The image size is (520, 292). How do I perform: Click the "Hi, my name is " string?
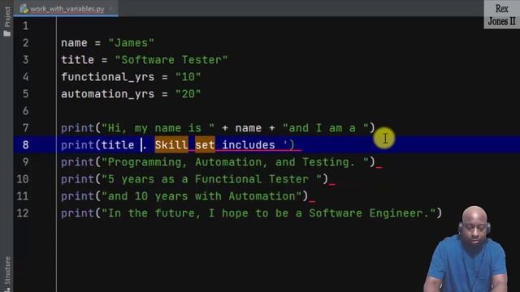pos(158,128)
